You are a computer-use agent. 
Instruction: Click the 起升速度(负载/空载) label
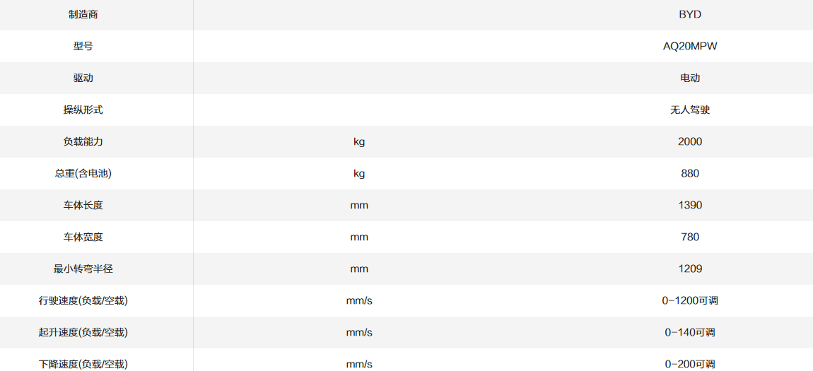pos(83,332)
